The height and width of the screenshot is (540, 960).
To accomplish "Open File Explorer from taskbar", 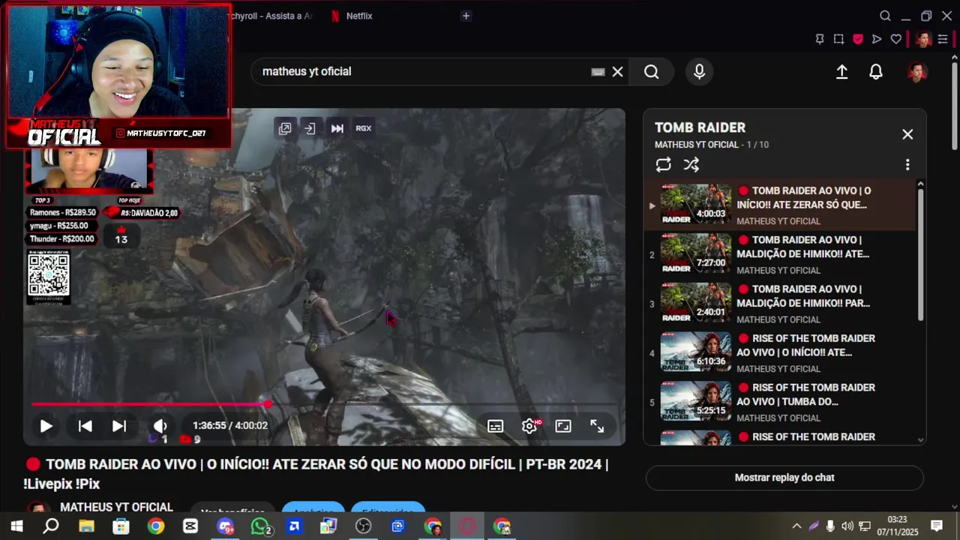I will (86, 526).
